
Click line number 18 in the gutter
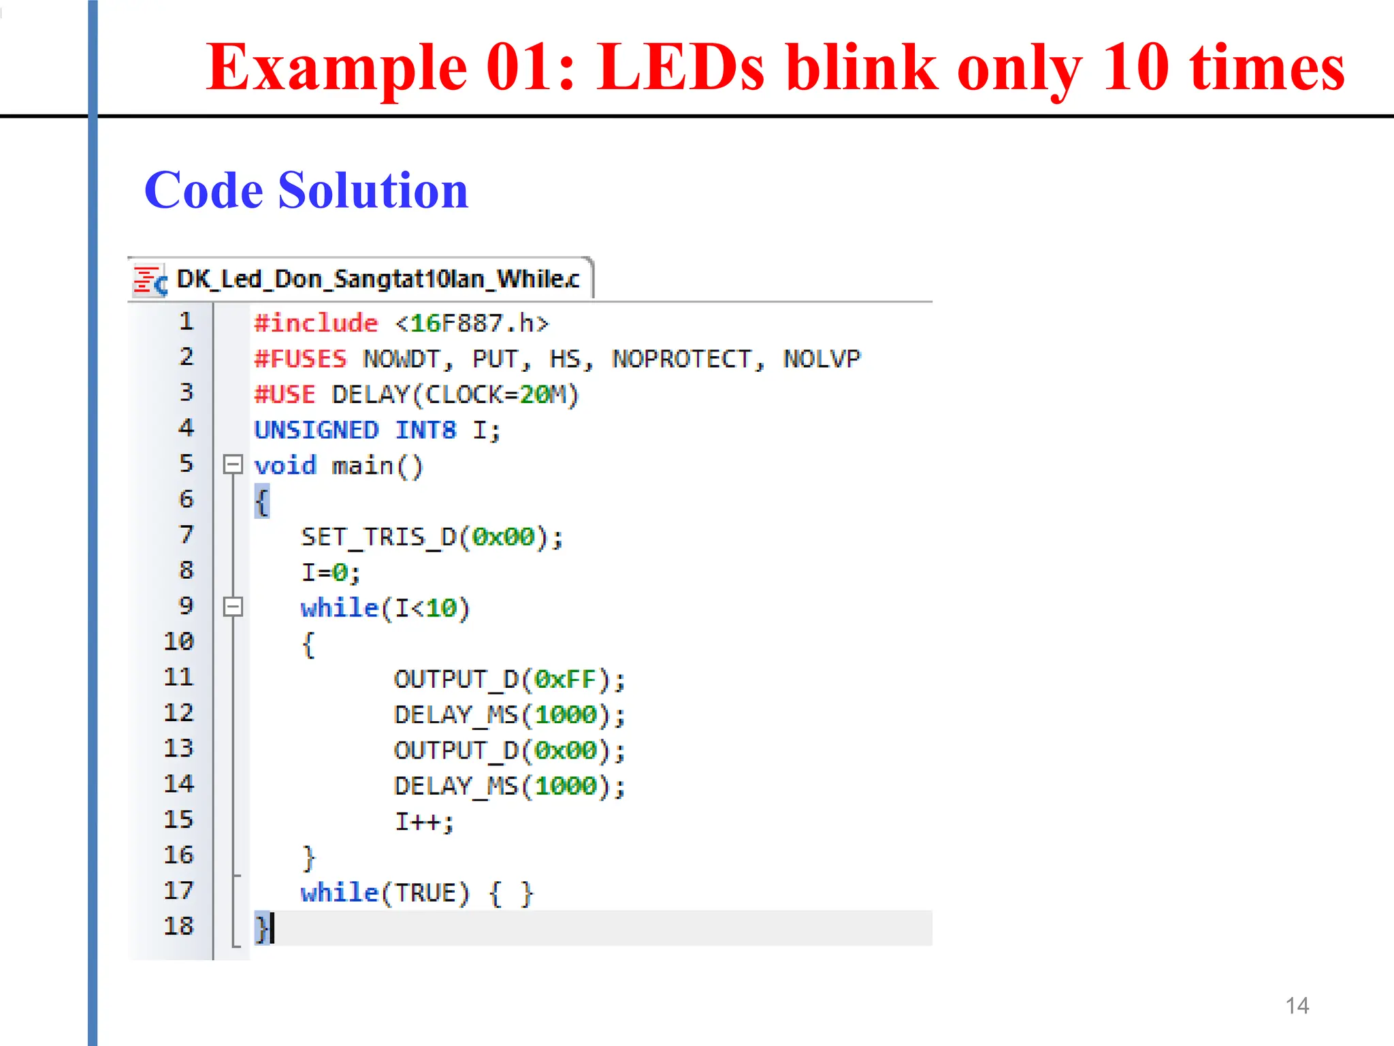click(178, 926)
